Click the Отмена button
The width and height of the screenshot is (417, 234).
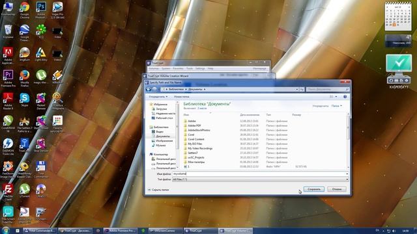pyautogui.click(x=337, y=189)
